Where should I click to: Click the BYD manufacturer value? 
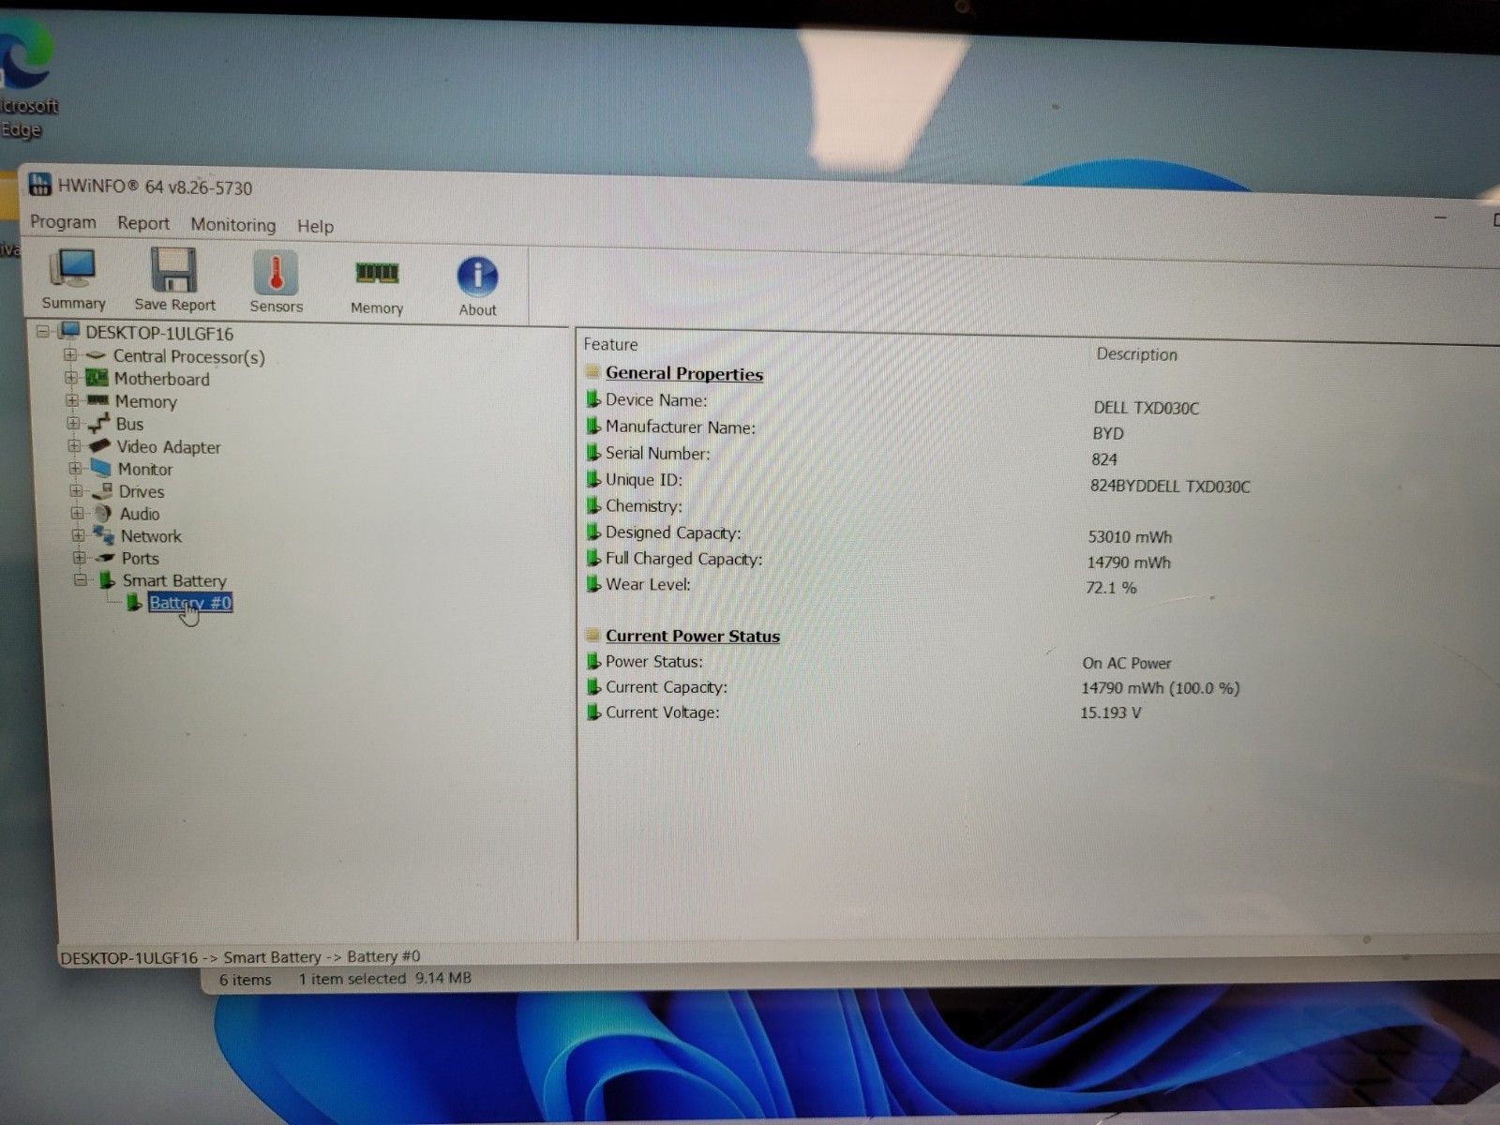[x=1108, y=433]
